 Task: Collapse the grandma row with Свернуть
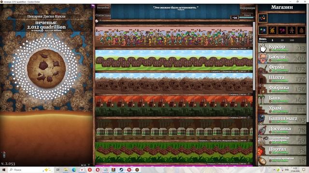[x=234, y=48]
